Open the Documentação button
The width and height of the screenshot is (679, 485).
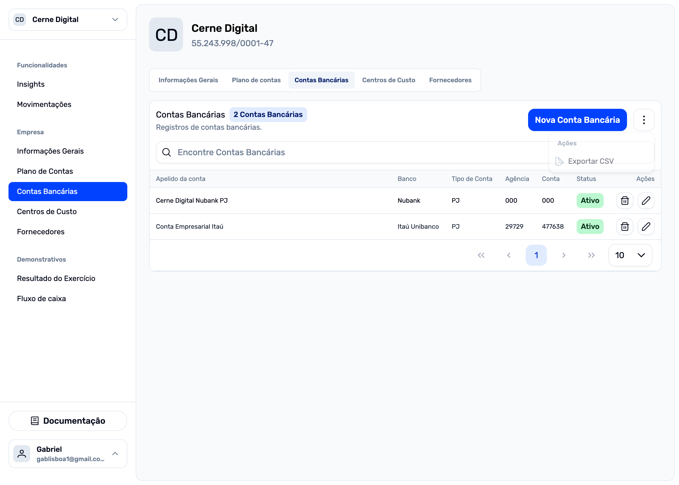(x=68, y=421)
